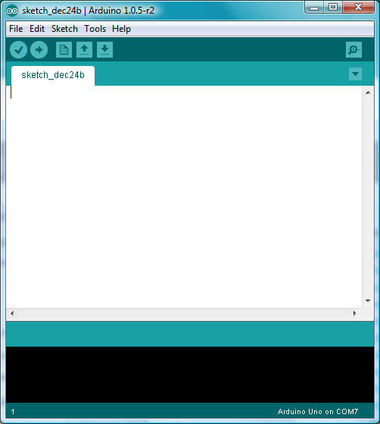Image resolution: width=380 pixels, height=424 pixels.
Task: Expand the tab options dropdown arrow
Action: tap(355, 74)
